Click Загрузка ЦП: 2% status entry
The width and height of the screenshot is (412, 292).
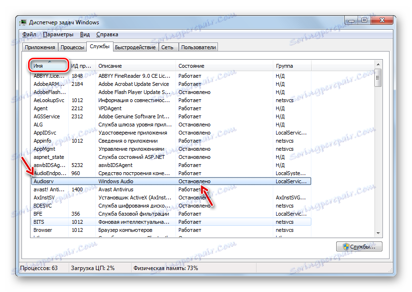point(93,268)
